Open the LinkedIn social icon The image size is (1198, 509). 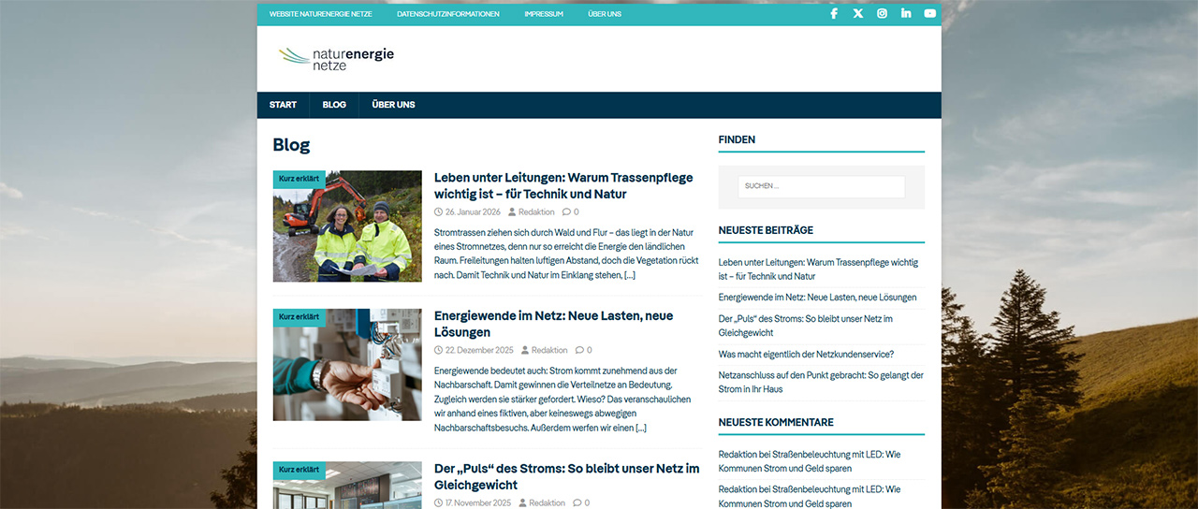(906, 14)
